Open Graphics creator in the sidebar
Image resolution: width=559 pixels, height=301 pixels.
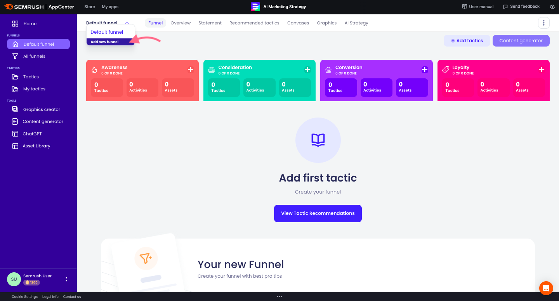[41, 109]
